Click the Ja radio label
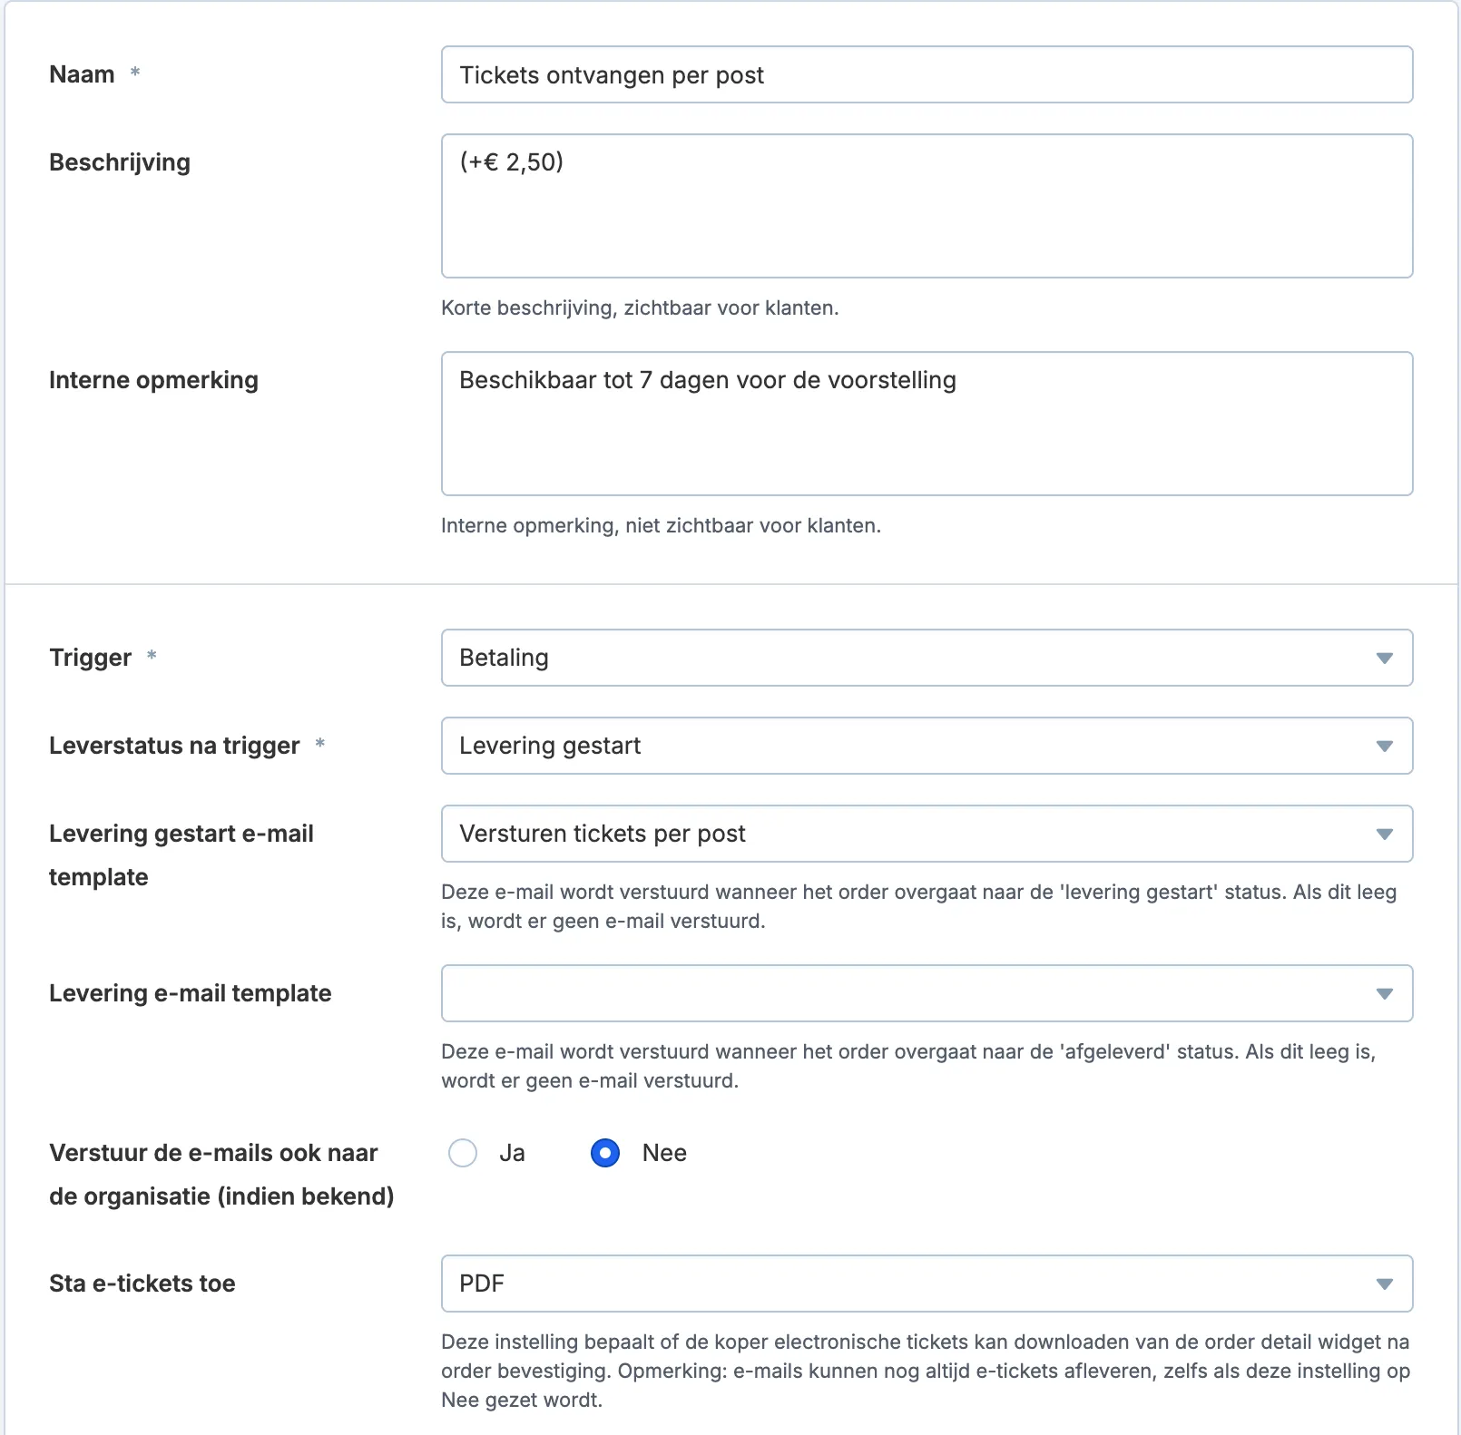This screenshot has height=1435, width=1461. pos(512,1153)
